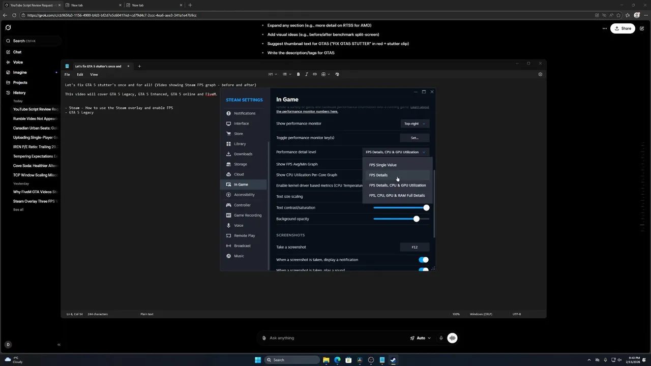The width and height of the screenshot is (651, 366).
Task: Open Grok Auto model selector
Action: (x=421, y=338)
